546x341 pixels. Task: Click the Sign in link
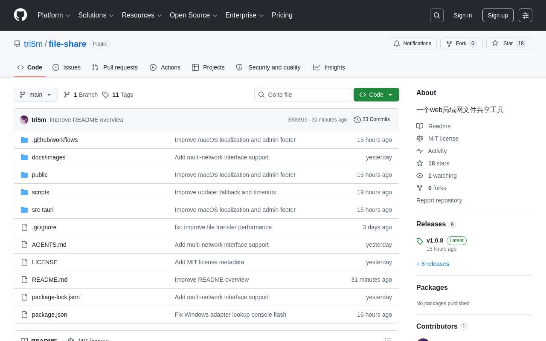[x=463, y=15]
